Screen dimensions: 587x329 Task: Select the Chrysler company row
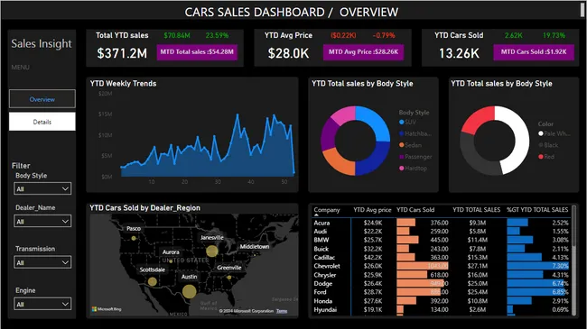[442, 275]
